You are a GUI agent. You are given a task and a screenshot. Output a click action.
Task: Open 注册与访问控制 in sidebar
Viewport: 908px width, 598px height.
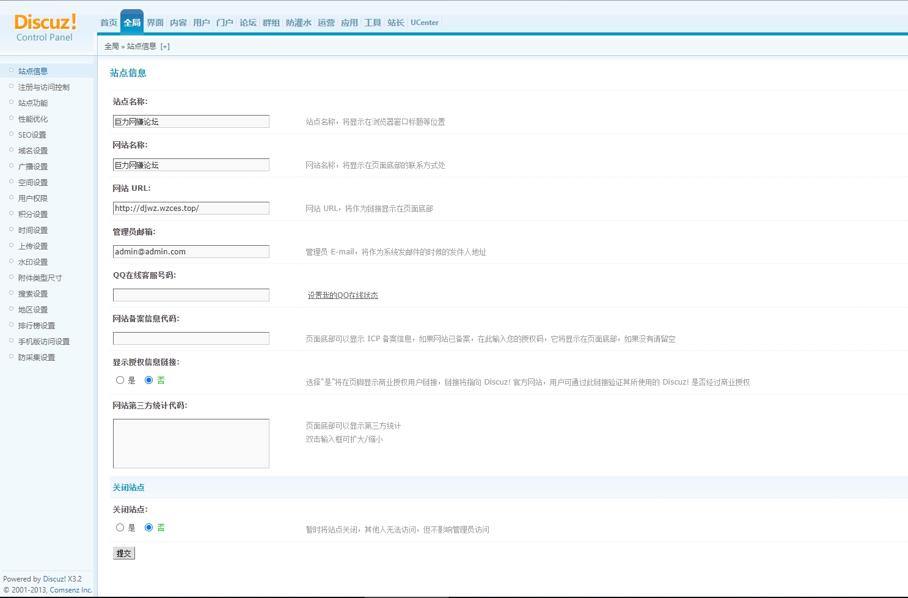click(x=44, y=87)
